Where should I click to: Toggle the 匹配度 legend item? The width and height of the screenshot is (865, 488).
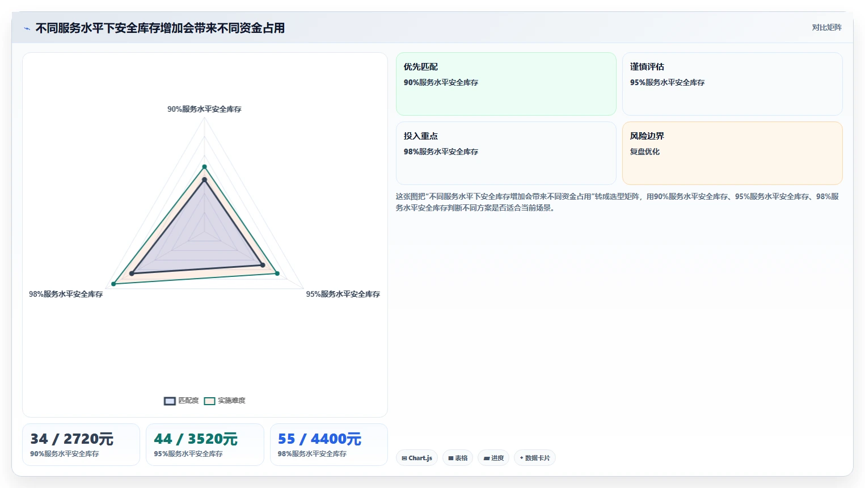pyautogui.click(x=182, y=401)
